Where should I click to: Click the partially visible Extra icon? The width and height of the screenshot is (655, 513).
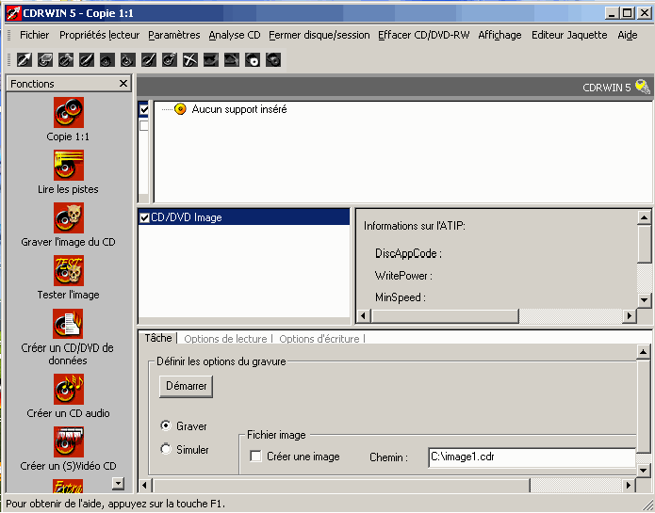click(68, 486)
